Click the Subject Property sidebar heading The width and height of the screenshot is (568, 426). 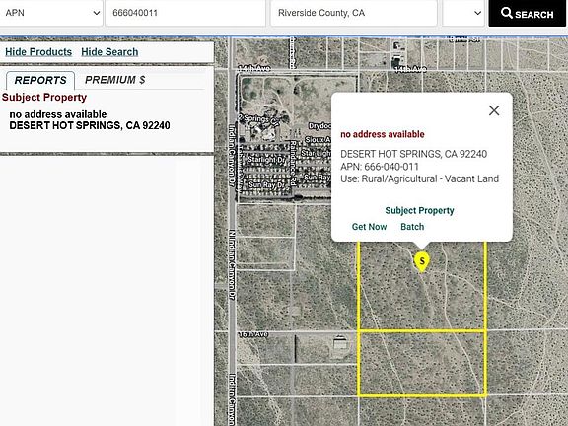[44, 97]
